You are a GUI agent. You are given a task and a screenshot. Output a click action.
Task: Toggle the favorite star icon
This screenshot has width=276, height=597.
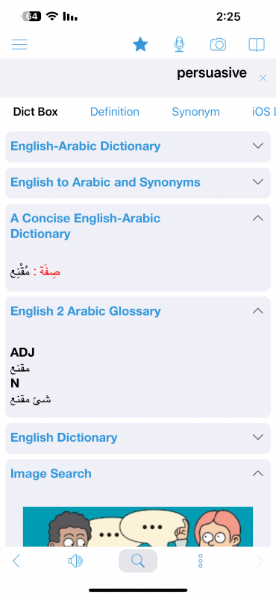click(140, 45)
